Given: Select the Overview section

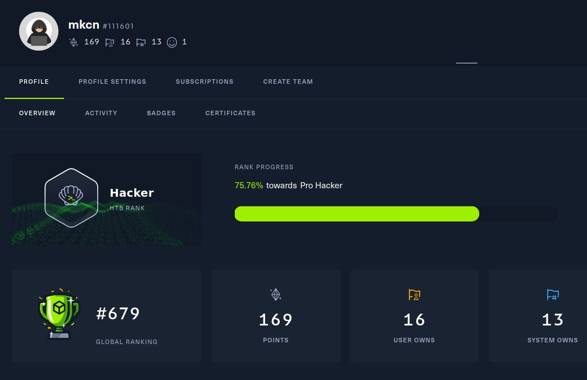Looking at the screenshot, I should click(37, 113).
